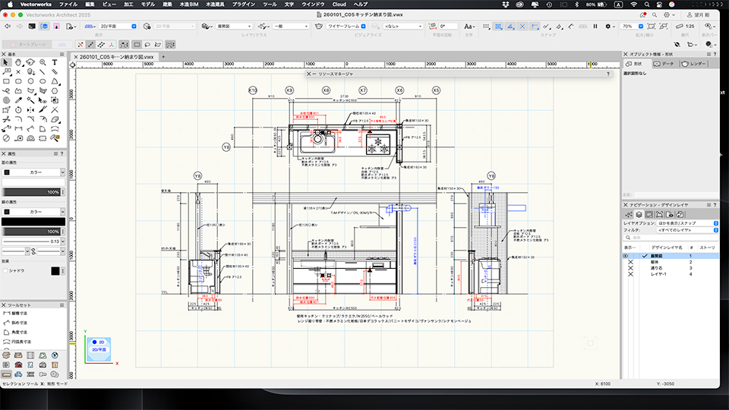Enable the シャドウ shadow checkbox
This screenshot has width=729, height=410.
[x=5, y=270]
